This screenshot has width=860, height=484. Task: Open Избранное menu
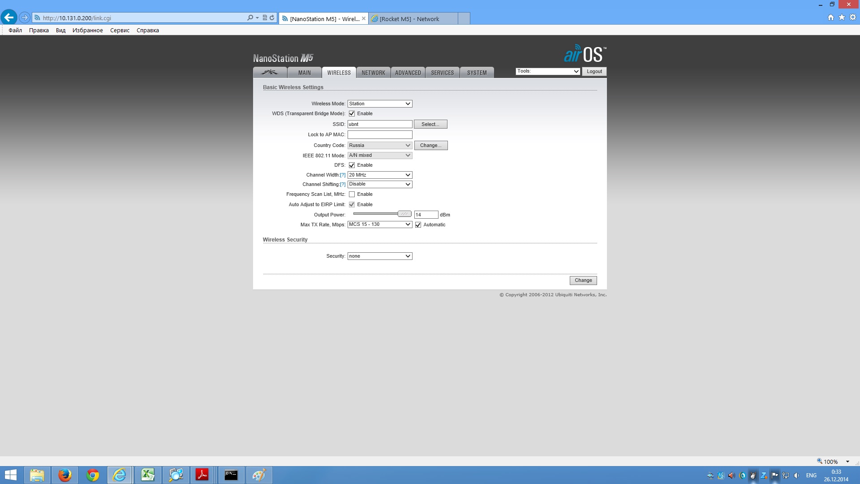point(88,30)
